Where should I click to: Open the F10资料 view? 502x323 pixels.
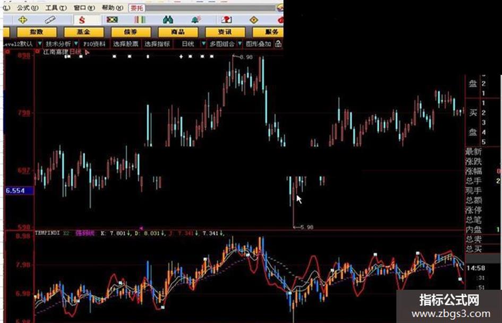click(95, 44)
